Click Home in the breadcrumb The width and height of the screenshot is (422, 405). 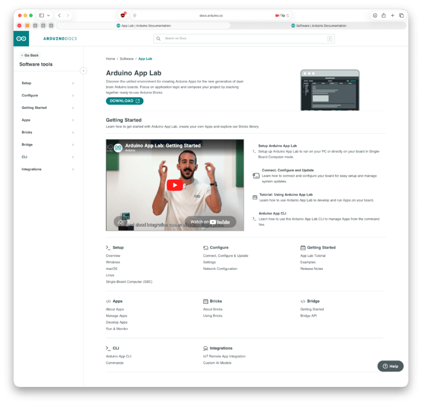pyautogui.click(x=110, y=59)
